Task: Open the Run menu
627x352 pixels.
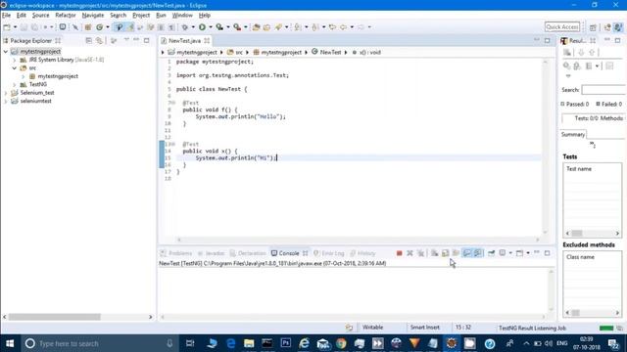Action: click(161, 16)
